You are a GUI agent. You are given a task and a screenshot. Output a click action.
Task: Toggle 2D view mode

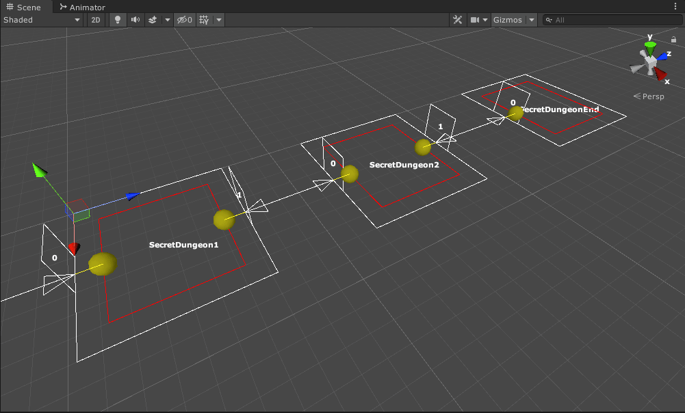[96, 20]
